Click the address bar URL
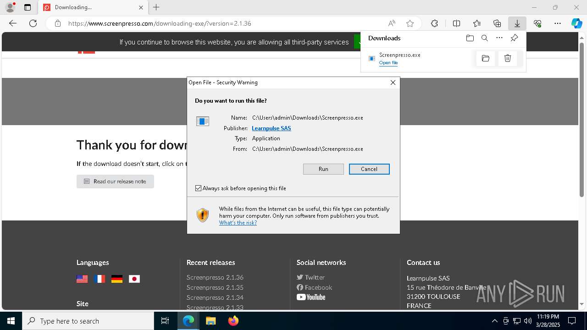The width and height of the screenshot is (587, 330). (x=160, y=23)
